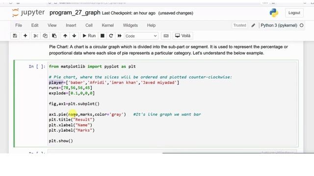The width and height of the screenshot is (314, 176).
Task: Click the line graph inline comment
Action: 167,114
